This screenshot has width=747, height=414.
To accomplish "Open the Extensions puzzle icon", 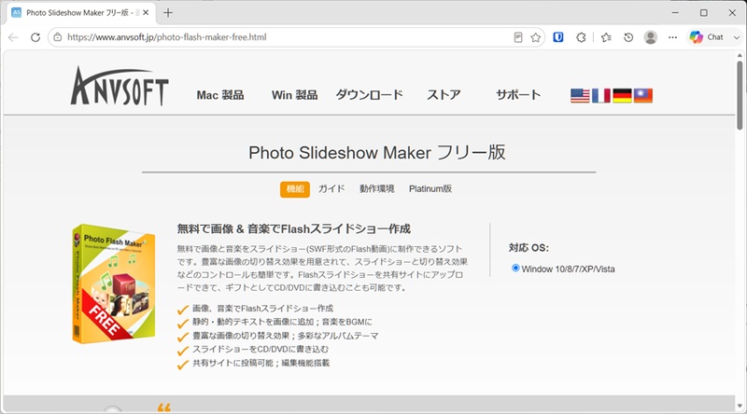I will [x=581, y=37].
